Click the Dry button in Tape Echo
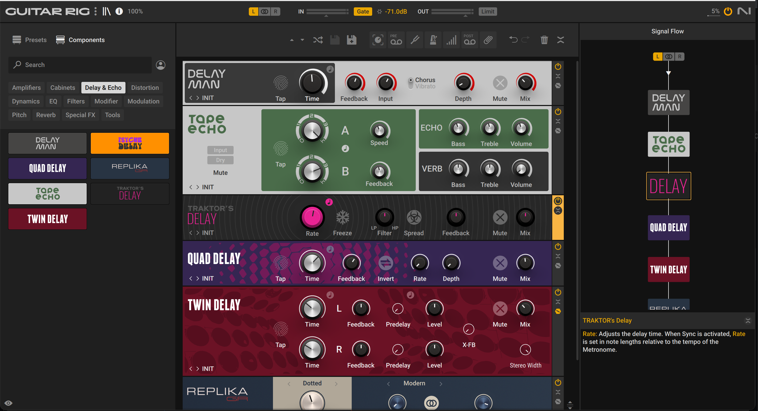This screenshot has height=411, width=758. (x=220, y=160)
